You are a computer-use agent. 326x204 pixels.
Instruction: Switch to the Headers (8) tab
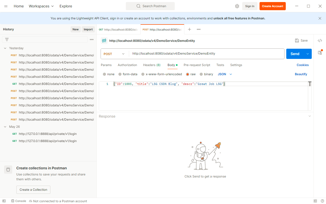click(152, 65)
